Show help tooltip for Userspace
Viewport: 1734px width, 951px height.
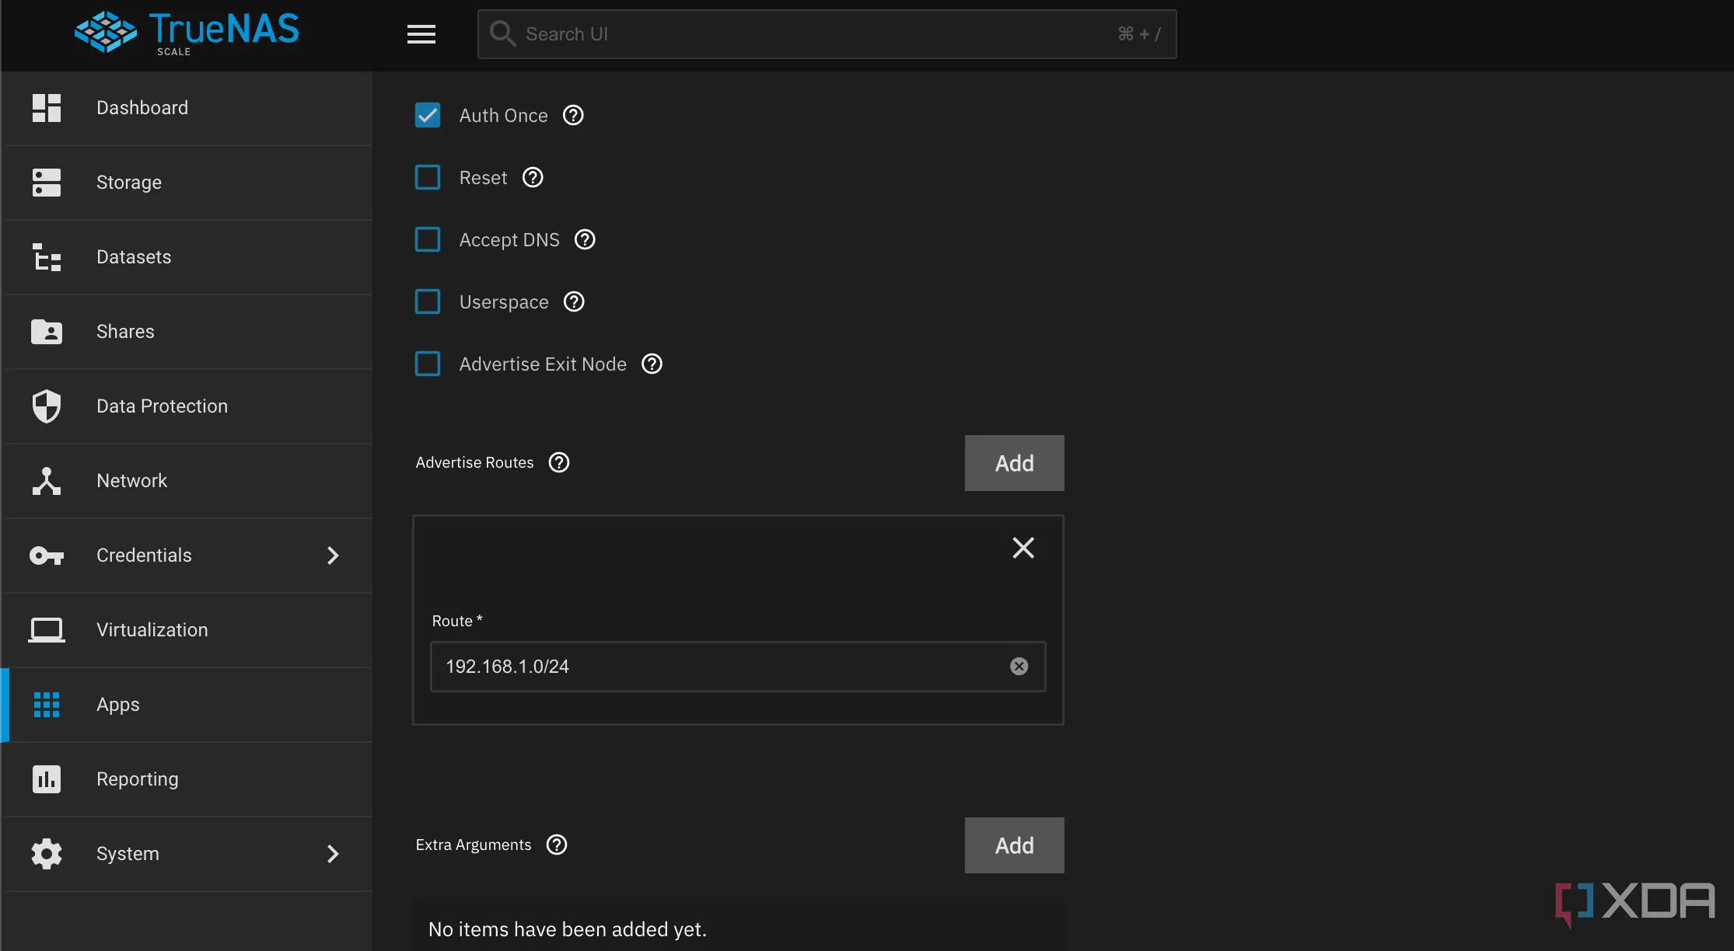click(574, 301)
